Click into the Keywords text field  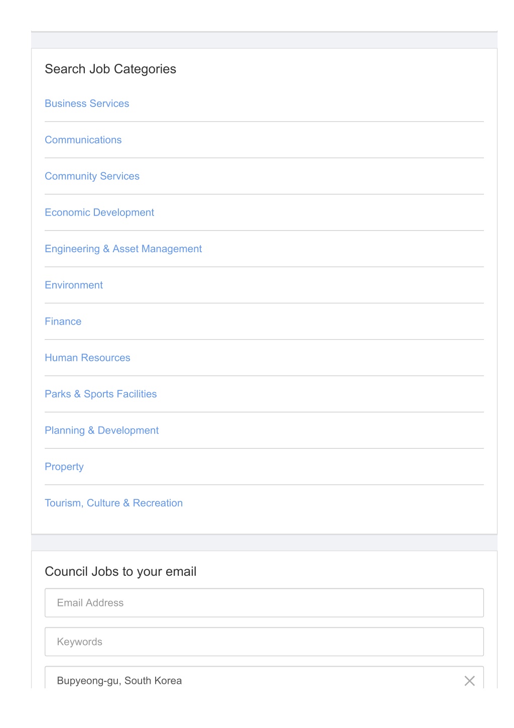click(x=264, y=642)
